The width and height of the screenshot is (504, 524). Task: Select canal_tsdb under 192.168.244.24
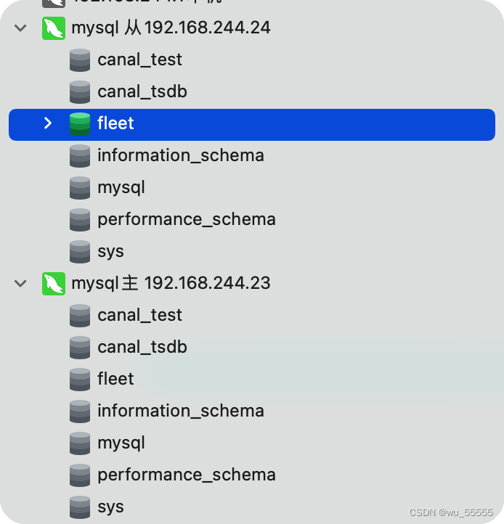click(142, 91)
